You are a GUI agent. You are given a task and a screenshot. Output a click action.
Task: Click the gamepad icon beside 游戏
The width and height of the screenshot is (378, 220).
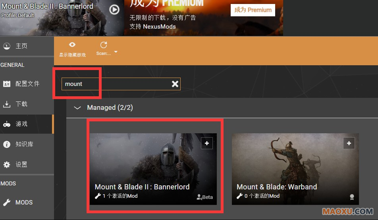[7, 124]
